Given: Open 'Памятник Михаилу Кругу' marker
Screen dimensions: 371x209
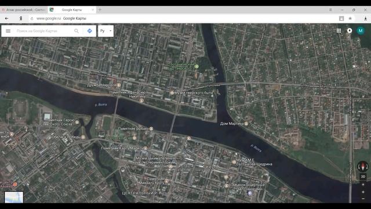Looking at the screenshot, I should click(x=166, y=181).
